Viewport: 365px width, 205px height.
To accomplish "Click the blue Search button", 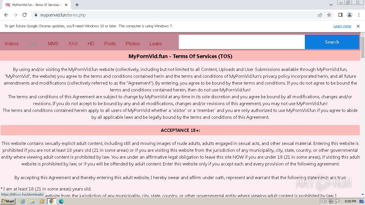I will (332, 42).
